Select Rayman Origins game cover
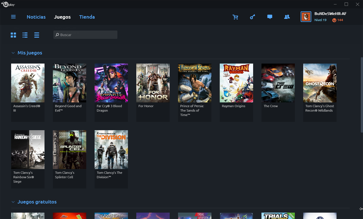This screenshot has height=219, width=363. [x=236, y=83]
